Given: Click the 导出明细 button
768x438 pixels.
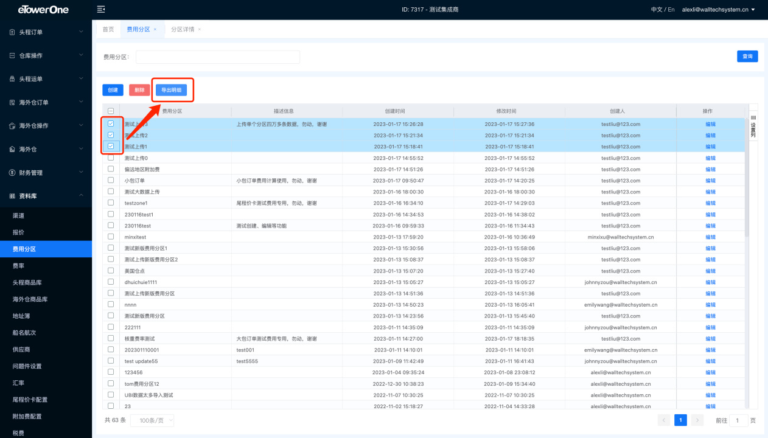Looking at the screenshot, I should click(x=171, y=90).
